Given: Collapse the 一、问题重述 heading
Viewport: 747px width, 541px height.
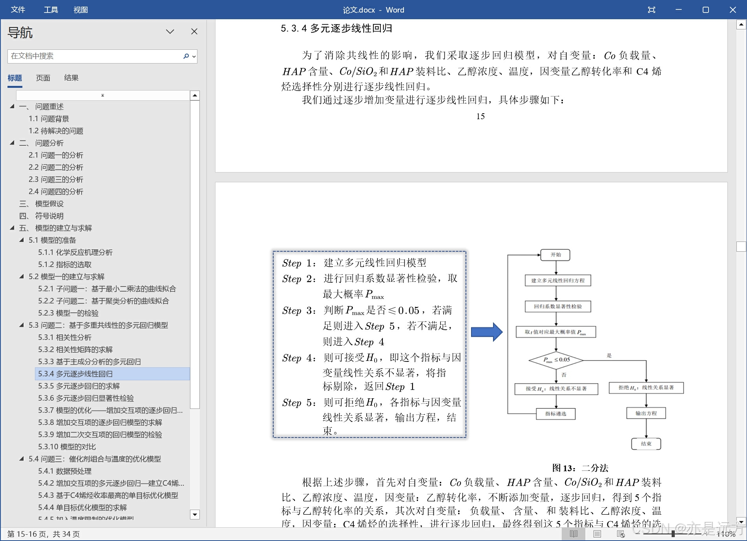Looking at the screenshot, I should (x=12, y=106).
